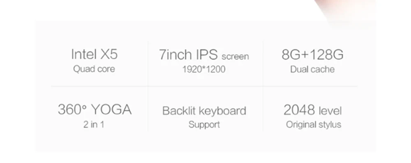The width and height of the screenshot is (411, 163).
Task: Select the 1920*1200 resolution text
Action: (x=204, y=69)
